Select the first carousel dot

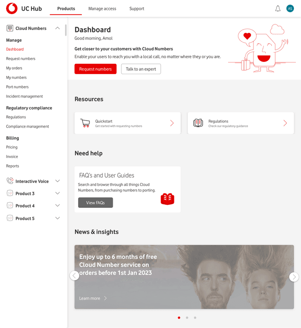click(x=179, y=318)
